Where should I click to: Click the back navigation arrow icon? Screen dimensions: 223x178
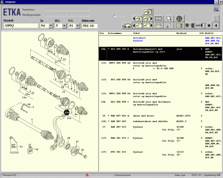(216, 25)
